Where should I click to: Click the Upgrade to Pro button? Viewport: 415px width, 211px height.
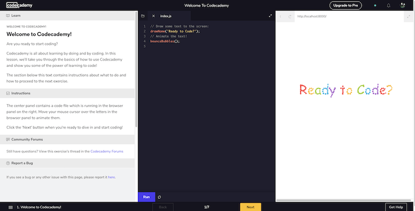click(x=345, y=5)
